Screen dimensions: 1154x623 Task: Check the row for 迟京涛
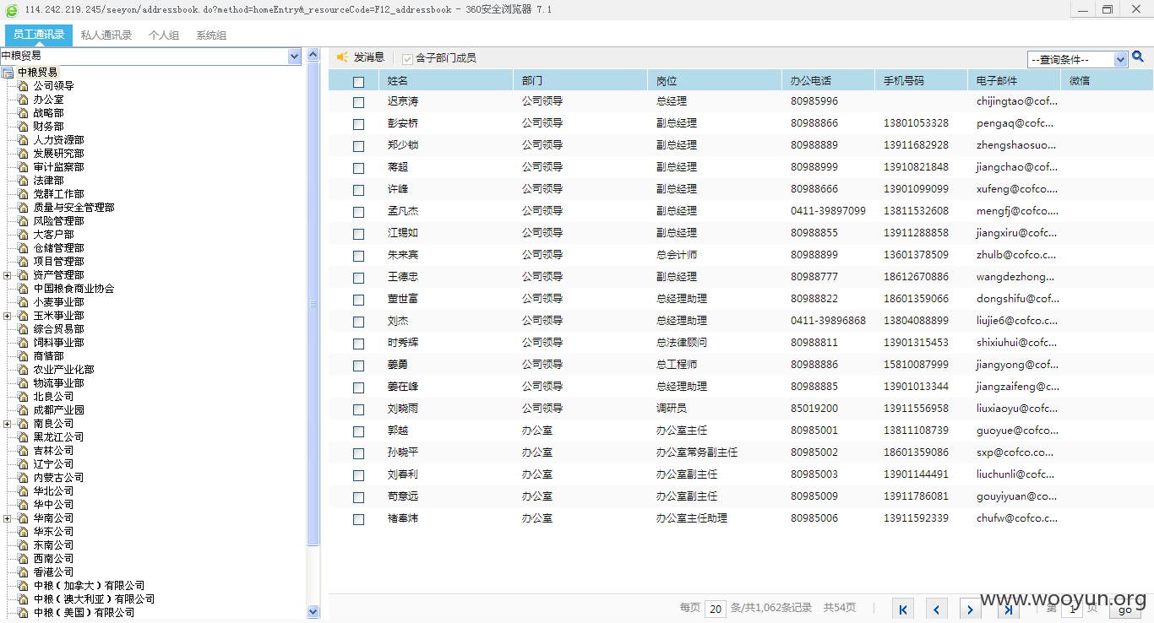pos(358,102)
